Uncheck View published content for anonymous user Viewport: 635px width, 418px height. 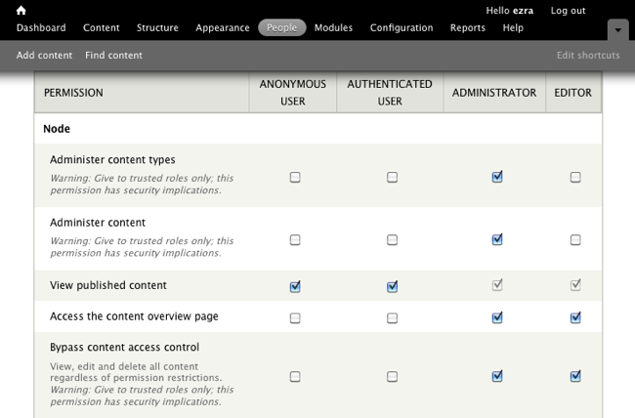295,286
